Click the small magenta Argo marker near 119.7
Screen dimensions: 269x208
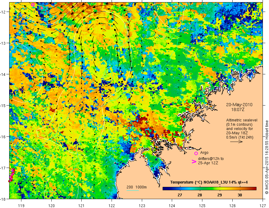click(x=42, y=8)
